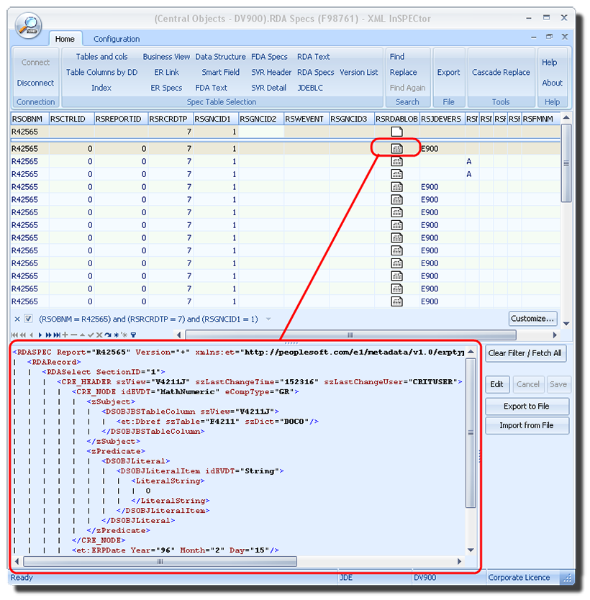Viewport: 590px width, 600px height.
Task: Open the XML InSPECtor application menu orb
Action: coord(28,26)
